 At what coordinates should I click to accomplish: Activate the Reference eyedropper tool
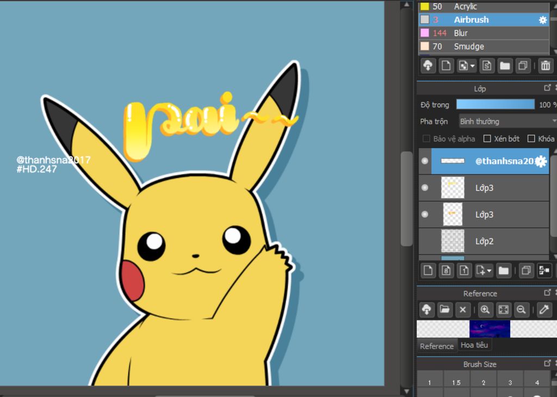[544, 310]
